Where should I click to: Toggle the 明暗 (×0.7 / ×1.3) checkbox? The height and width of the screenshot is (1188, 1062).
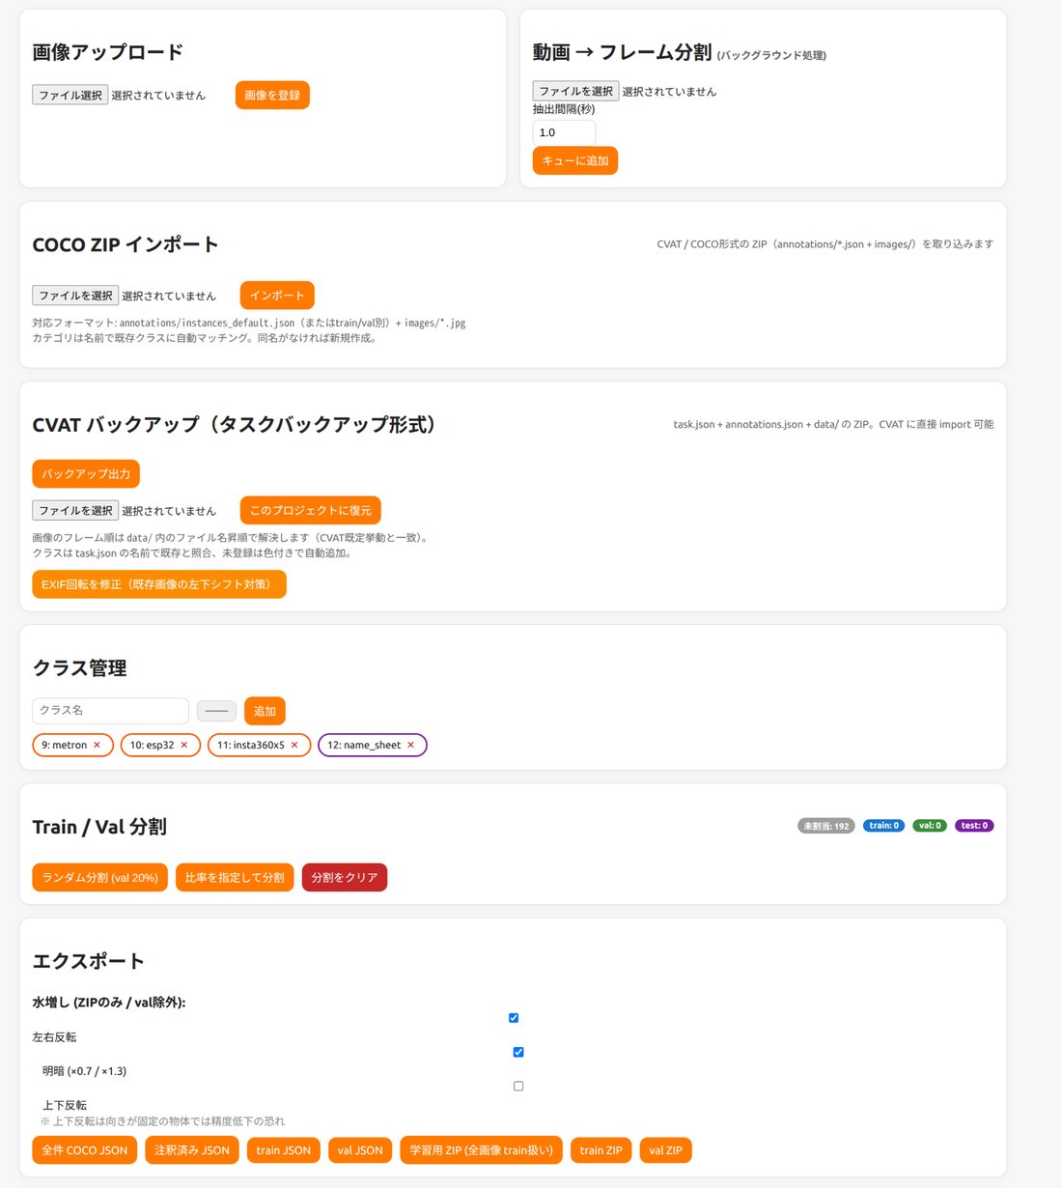(518, 1052)
